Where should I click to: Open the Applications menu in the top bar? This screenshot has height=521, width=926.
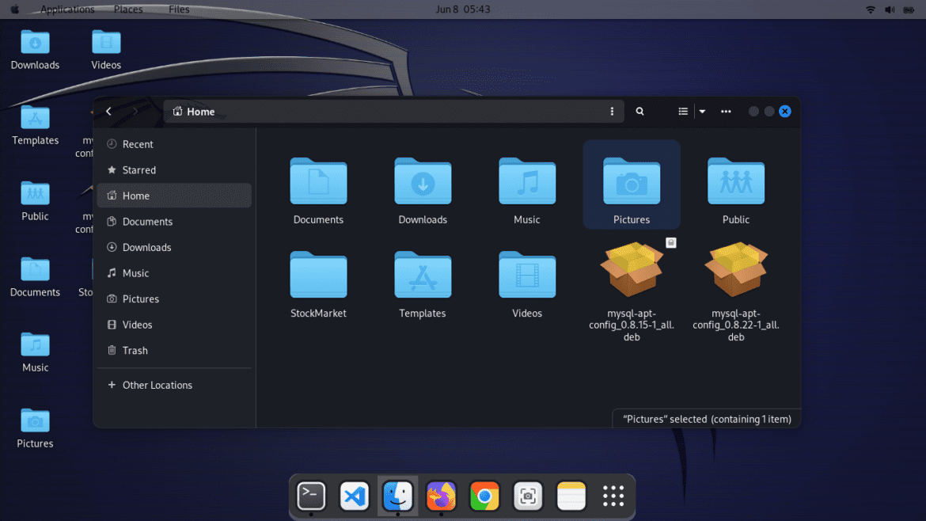click(x=67, y=10)
